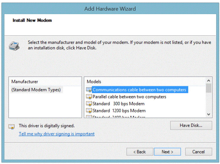This screenshot has width=220, height=164.
Task: Click the icon next to Standard 1200 bps Modem
Action: (89, 111)
